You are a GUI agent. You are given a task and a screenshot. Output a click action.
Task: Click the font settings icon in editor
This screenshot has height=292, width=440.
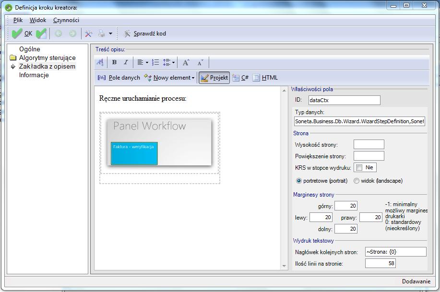coord(100,62)
